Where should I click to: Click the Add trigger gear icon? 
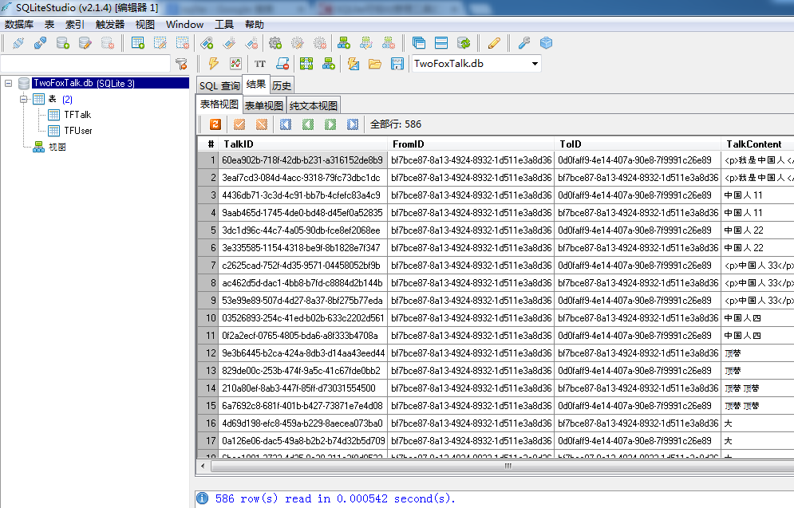click(x=275, y=43)
